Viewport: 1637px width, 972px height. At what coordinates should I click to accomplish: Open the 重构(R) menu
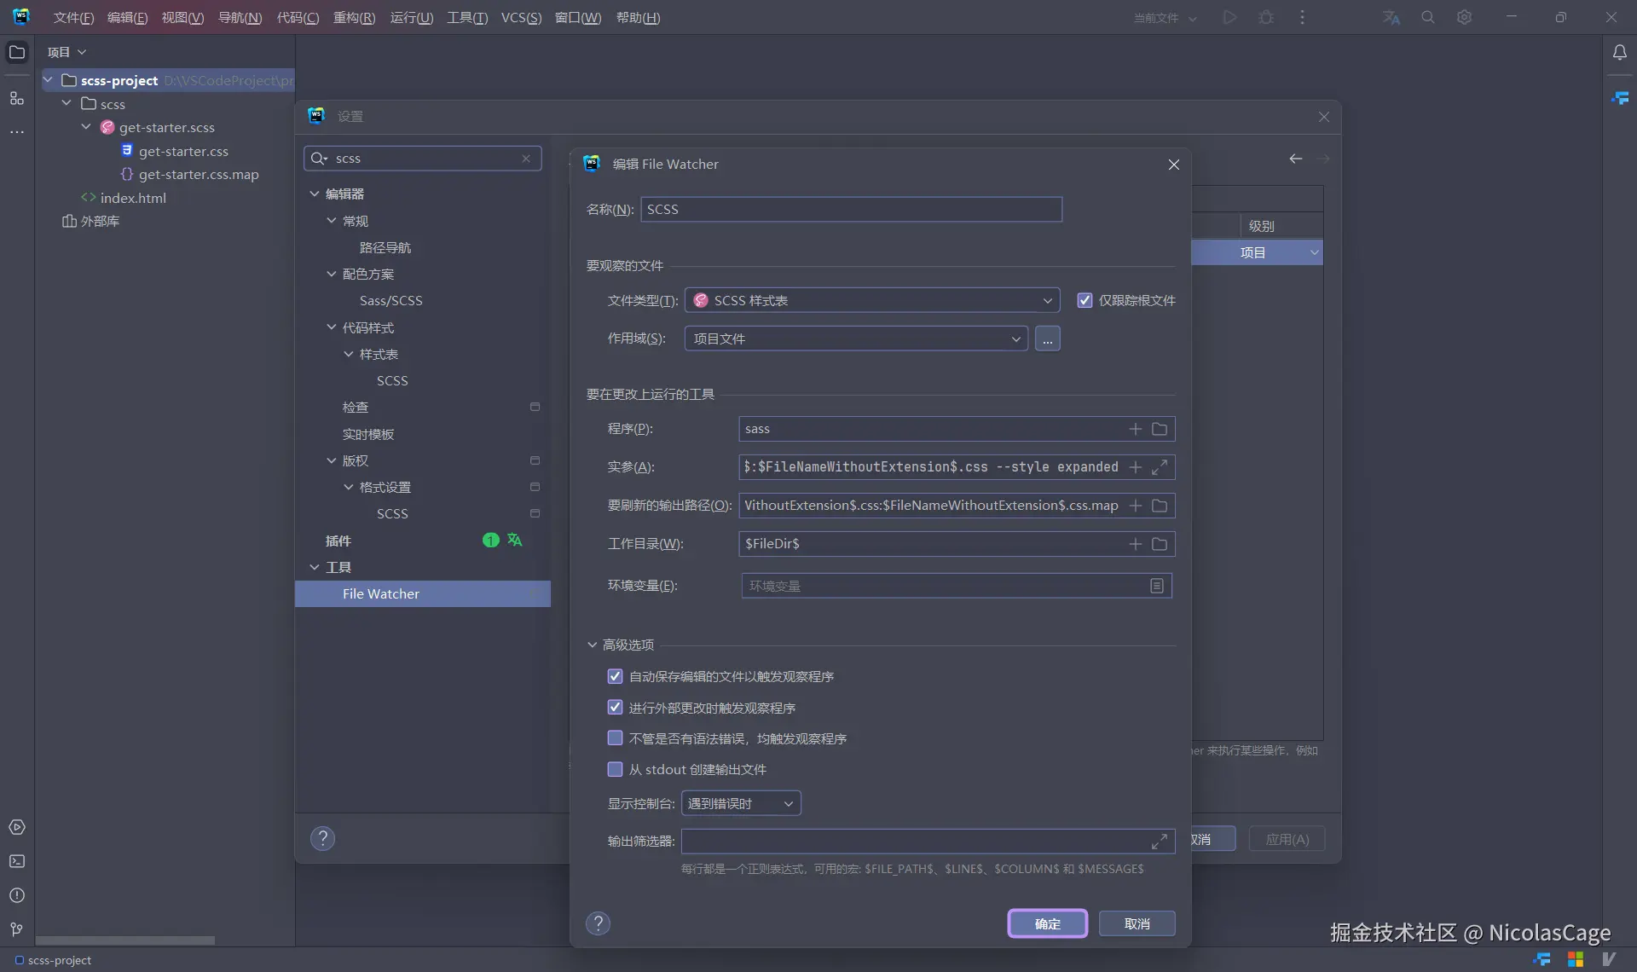pos(354,18)
